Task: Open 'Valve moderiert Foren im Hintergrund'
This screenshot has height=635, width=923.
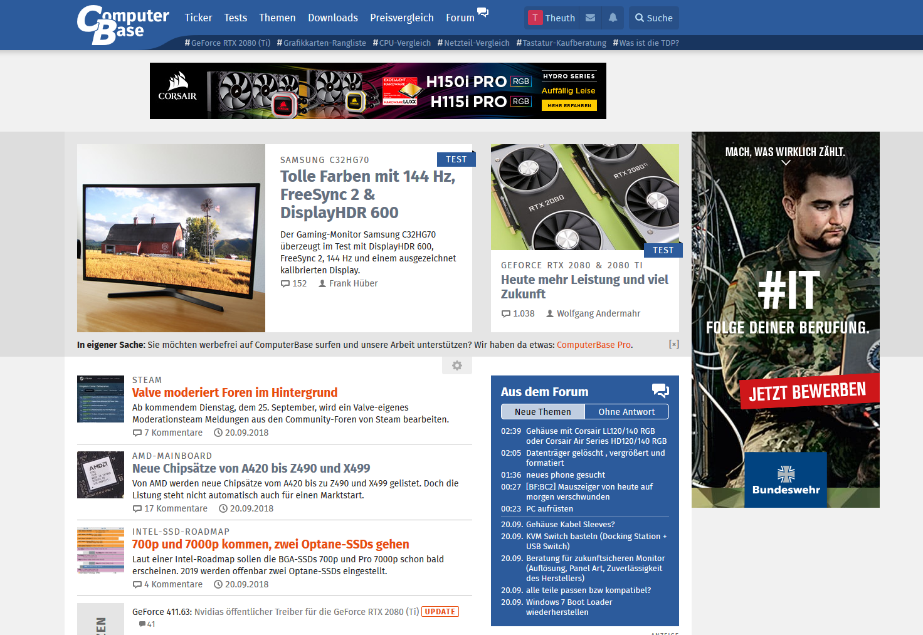Action: (x=235, y=392)
